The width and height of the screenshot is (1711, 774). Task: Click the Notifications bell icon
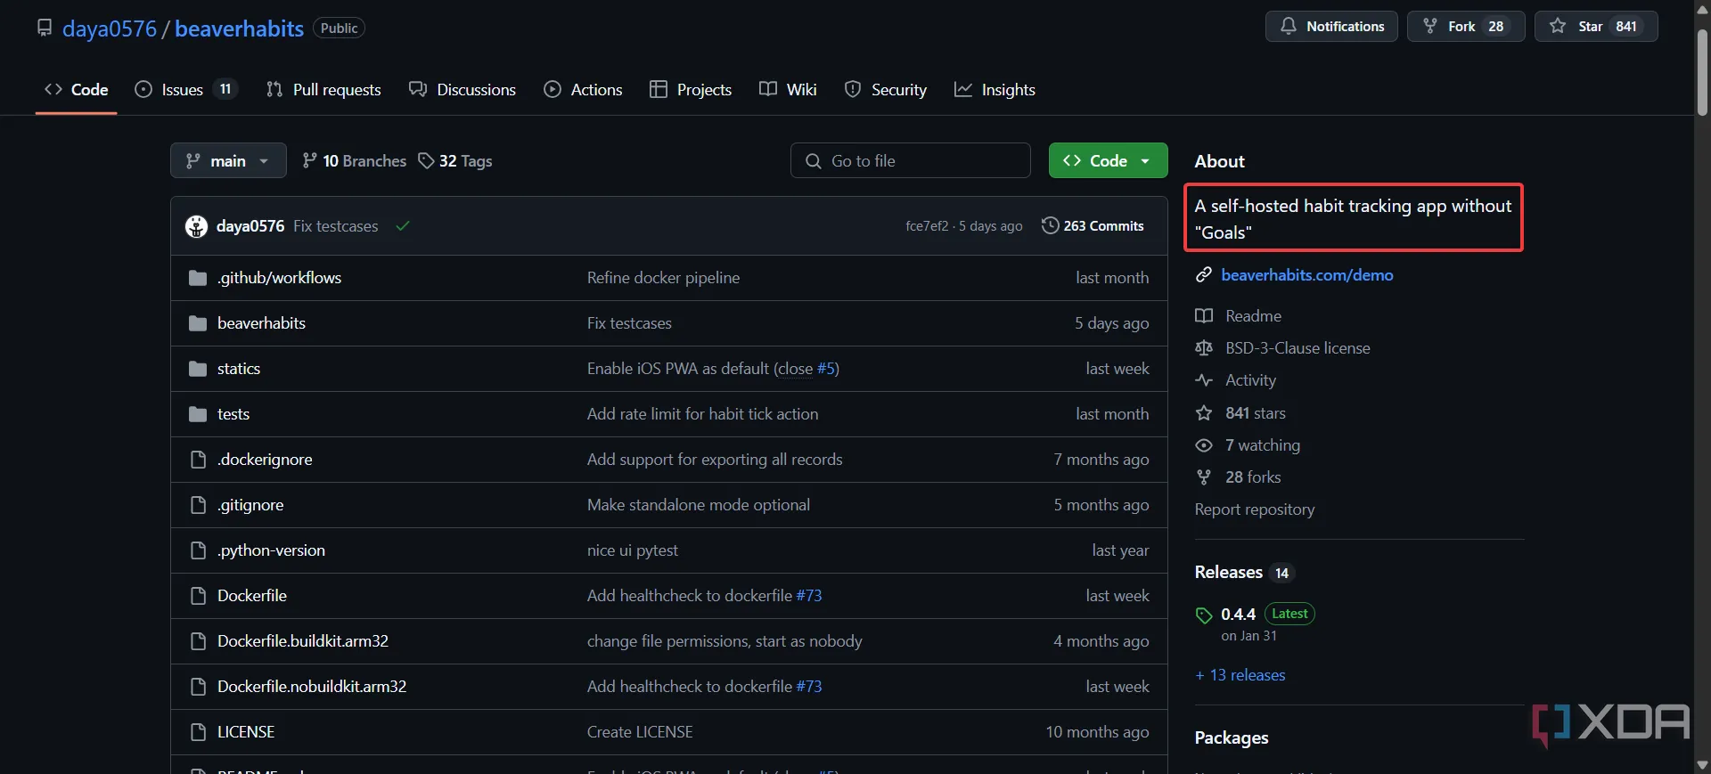[1289, 27]
